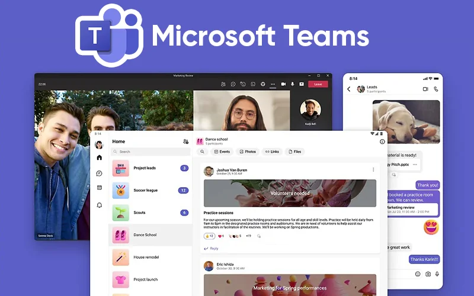This screenshot has height=296, width=474.
Task: Click Reply under Practice sessions post
Action: point(211,249)
